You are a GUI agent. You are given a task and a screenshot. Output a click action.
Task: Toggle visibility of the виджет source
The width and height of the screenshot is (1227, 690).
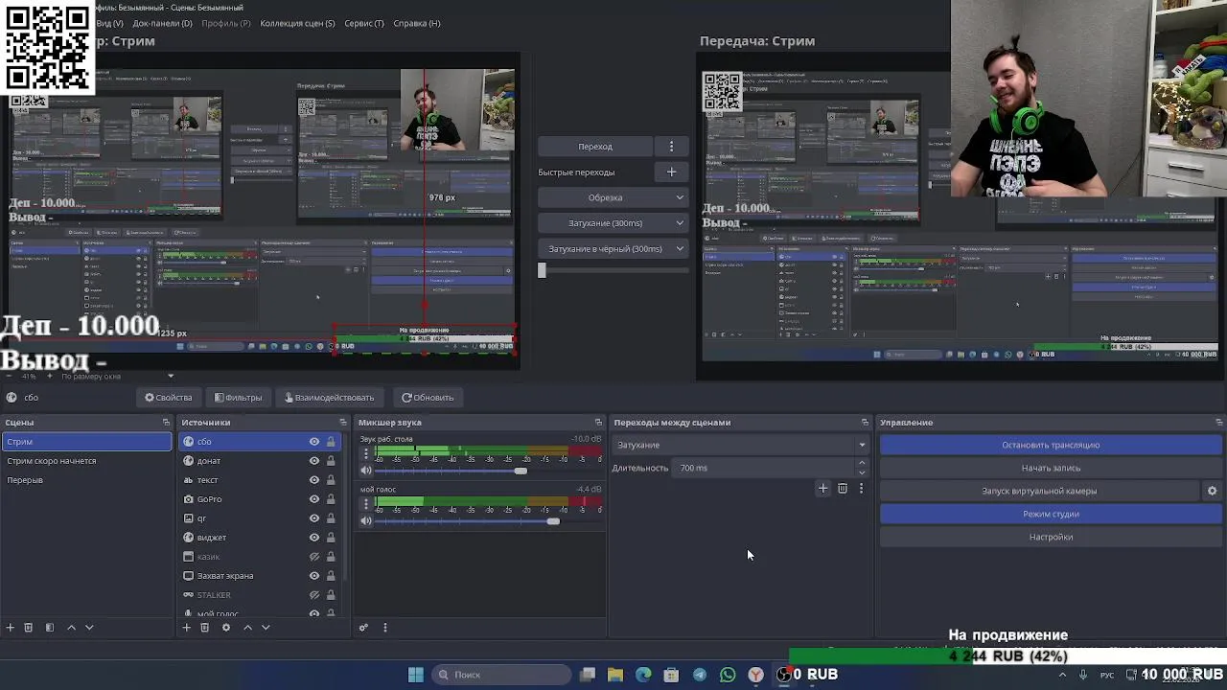313,538
